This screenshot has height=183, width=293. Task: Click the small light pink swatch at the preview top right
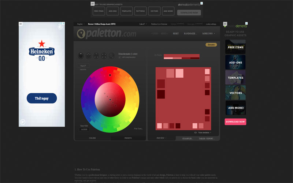(207, 71)
